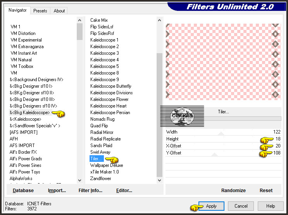Open Filter Info...
The height and width of the screenshot is (215, 288).
90,190
